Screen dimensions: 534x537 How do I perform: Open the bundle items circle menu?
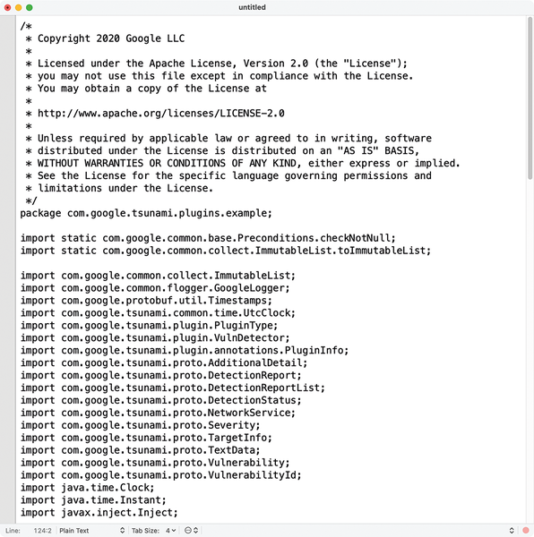click(x=191, y=531)
